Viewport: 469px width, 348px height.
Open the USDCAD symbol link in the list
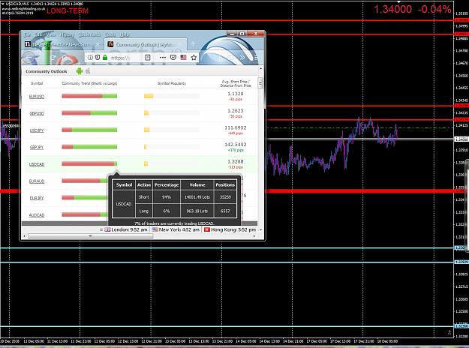pyautogui.click(x=37, y=164)
